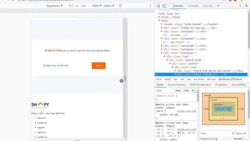Select the div.row breadcrumb item

point(211,79)
